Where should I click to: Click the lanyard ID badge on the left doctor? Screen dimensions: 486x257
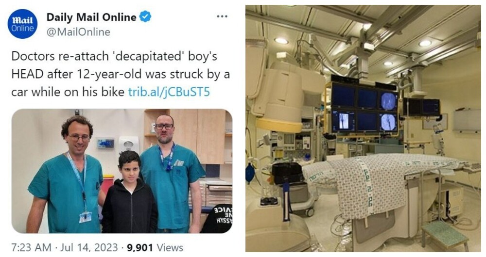85,217
